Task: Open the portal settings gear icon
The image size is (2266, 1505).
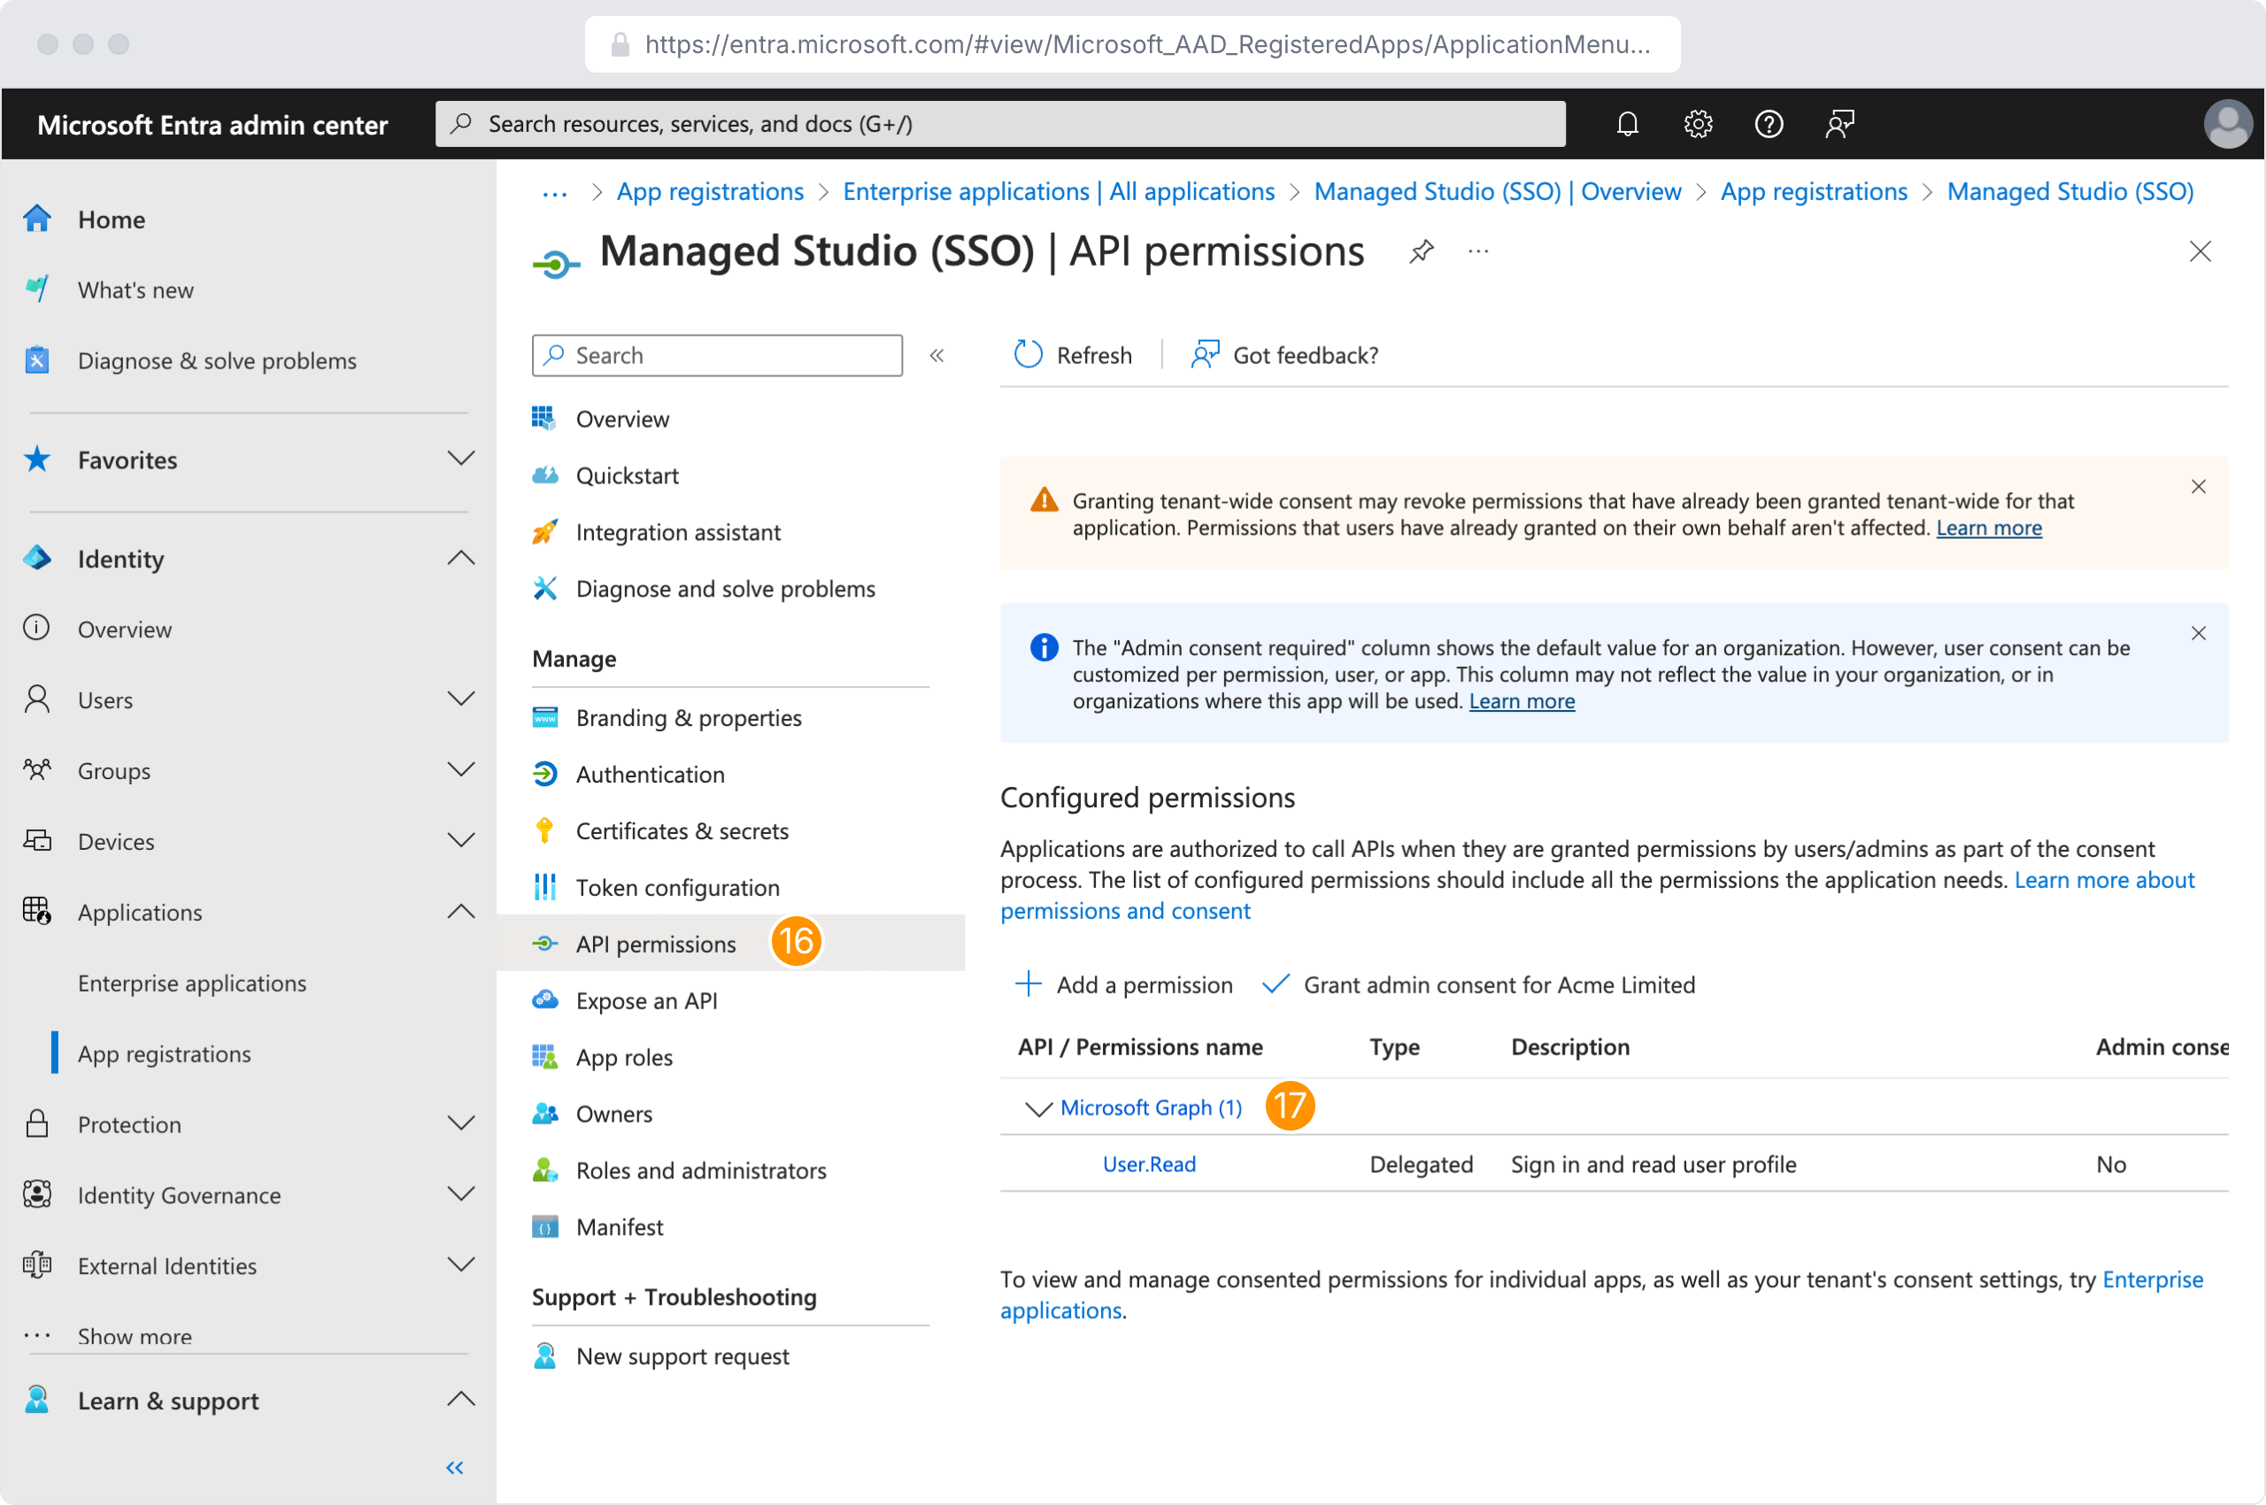Action: click(x=1698, y=124)
